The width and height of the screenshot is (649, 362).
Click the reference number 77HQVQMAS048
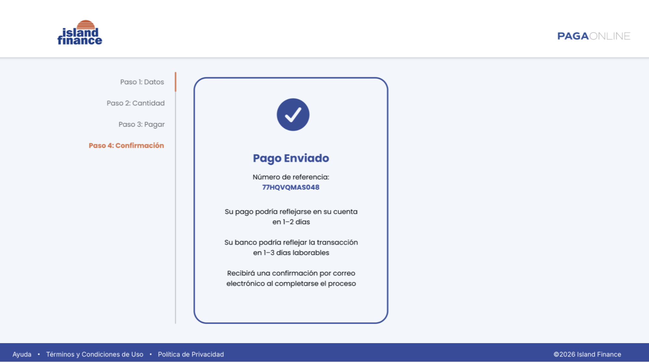pyautogui.click(x=291, y=187)
